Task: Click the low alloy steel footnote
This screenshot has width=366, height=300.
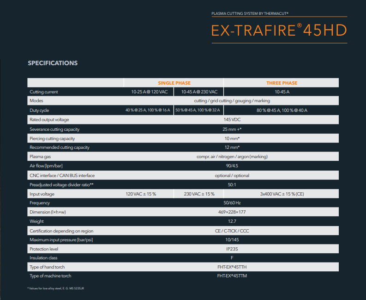Action: point(55,288)
